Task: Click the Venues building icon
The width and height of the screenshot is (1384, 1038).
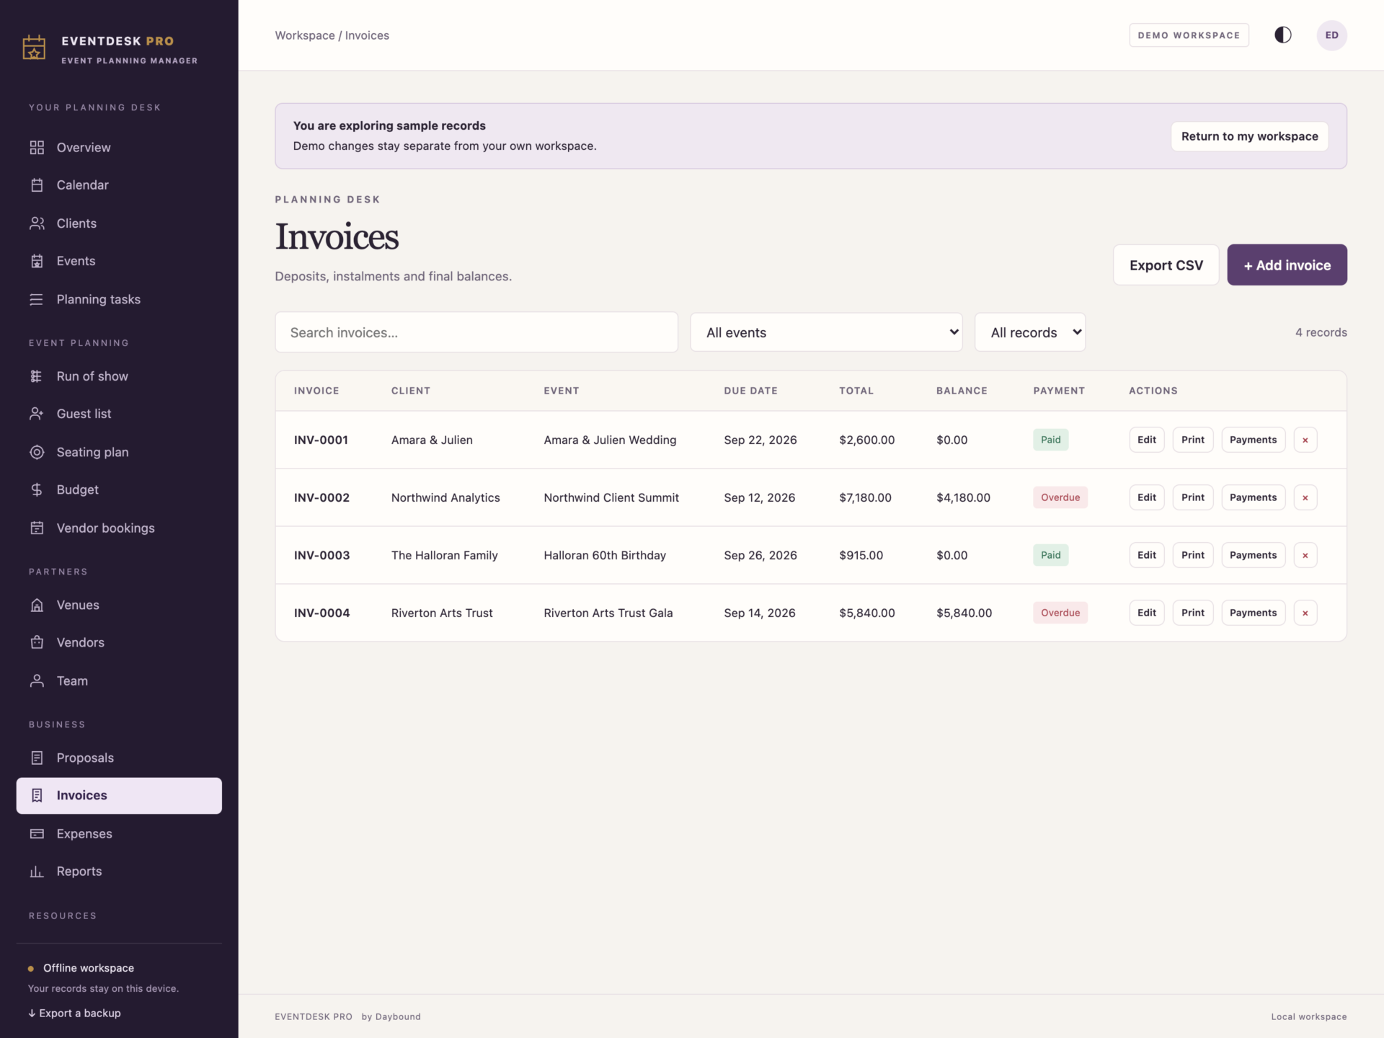Action: [37, 605]
